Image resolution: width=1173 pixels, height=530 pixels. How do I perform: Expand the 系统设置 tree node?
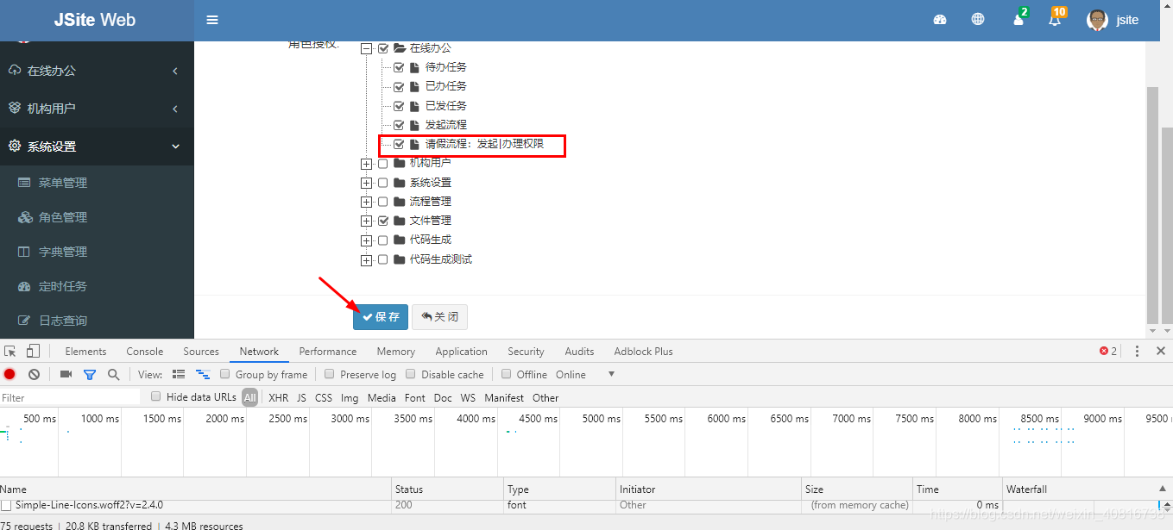[366, 183]
